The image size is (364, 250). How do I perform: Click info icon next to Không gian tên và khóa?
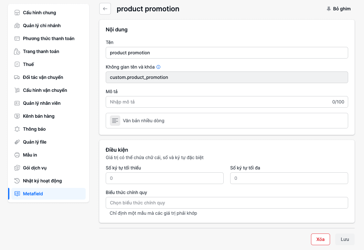pyautogui.click(x=158, y=67)
